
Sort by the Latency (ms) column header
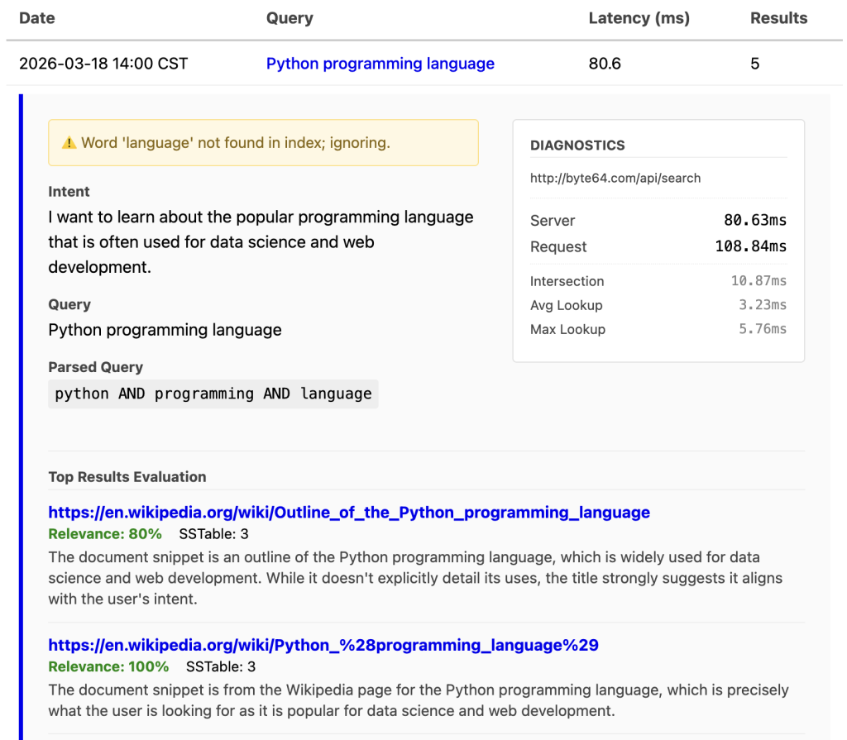tap(639, 18)
